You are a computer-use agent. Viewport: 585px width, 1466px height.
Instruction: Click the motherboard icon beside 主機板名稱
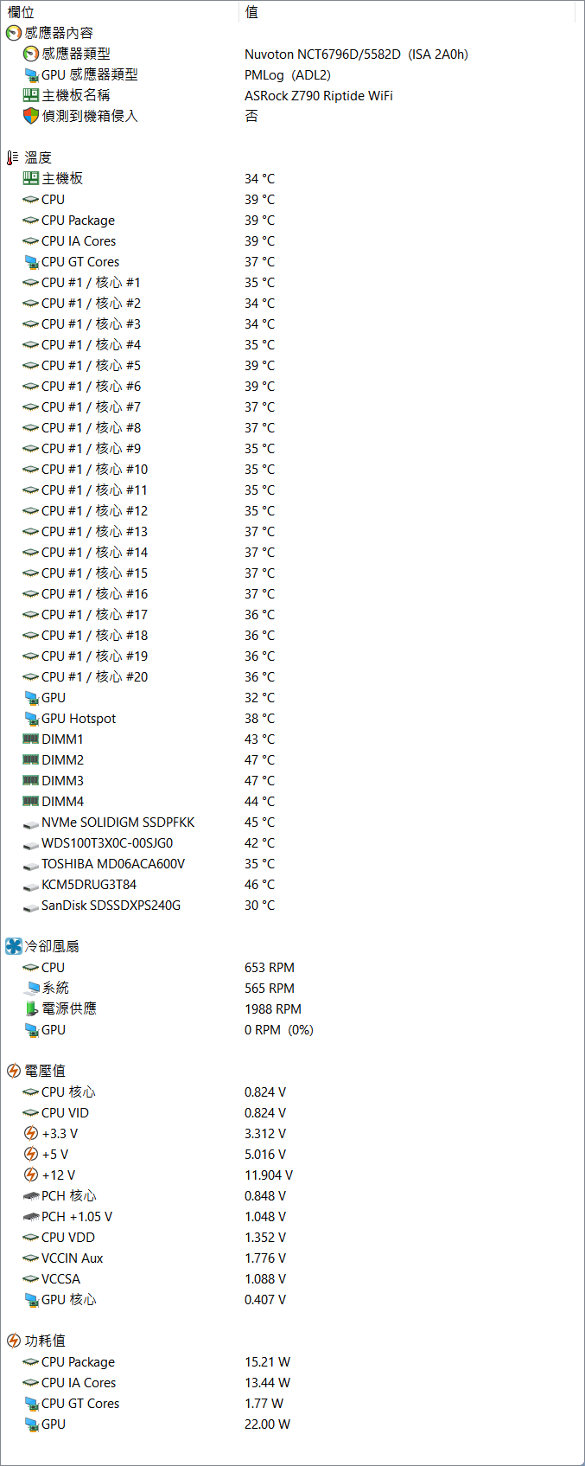tap(31, 95)
